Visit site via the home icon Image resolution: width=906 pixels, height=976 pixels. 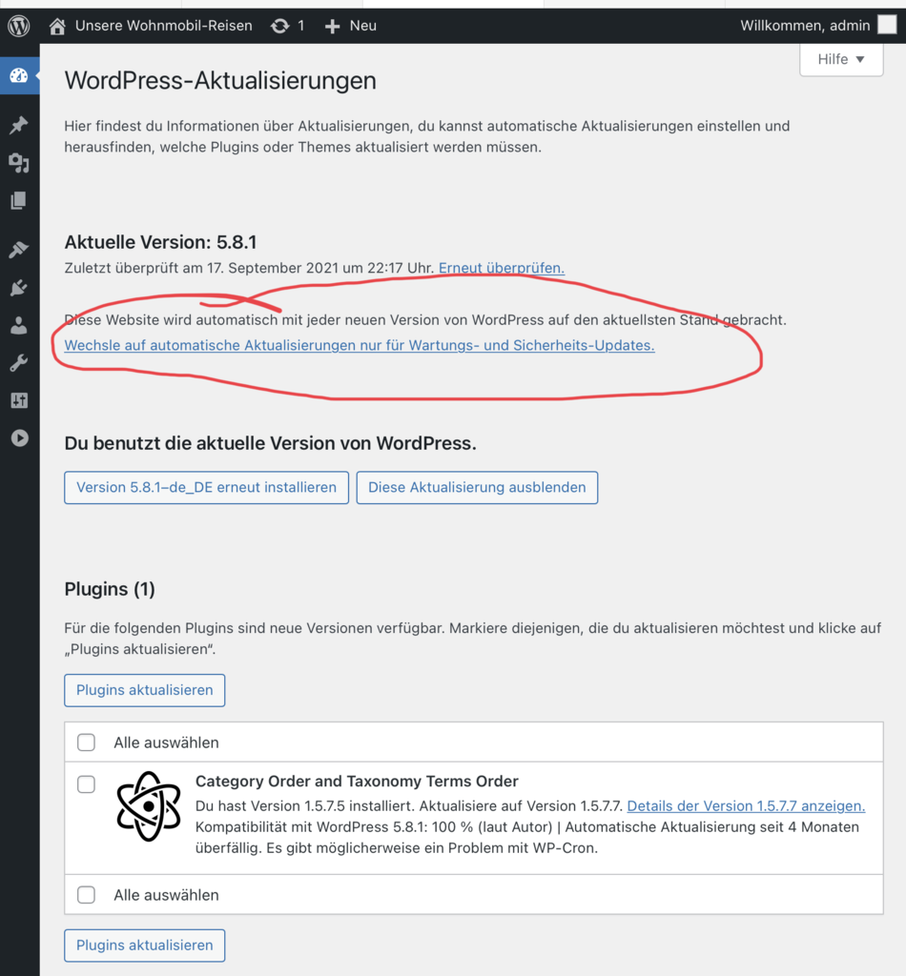[57, 26]
